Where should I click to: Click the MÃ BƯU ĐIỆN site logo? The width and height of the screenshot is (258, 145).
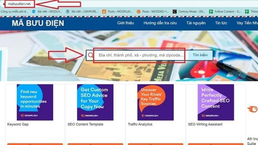click(x=38, y=23)
